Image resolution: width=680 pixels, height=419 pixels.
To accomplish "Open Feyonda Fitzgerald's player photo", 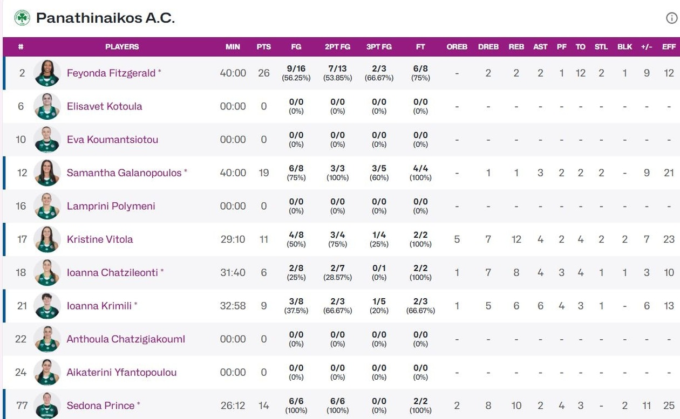I will [47, 73].
